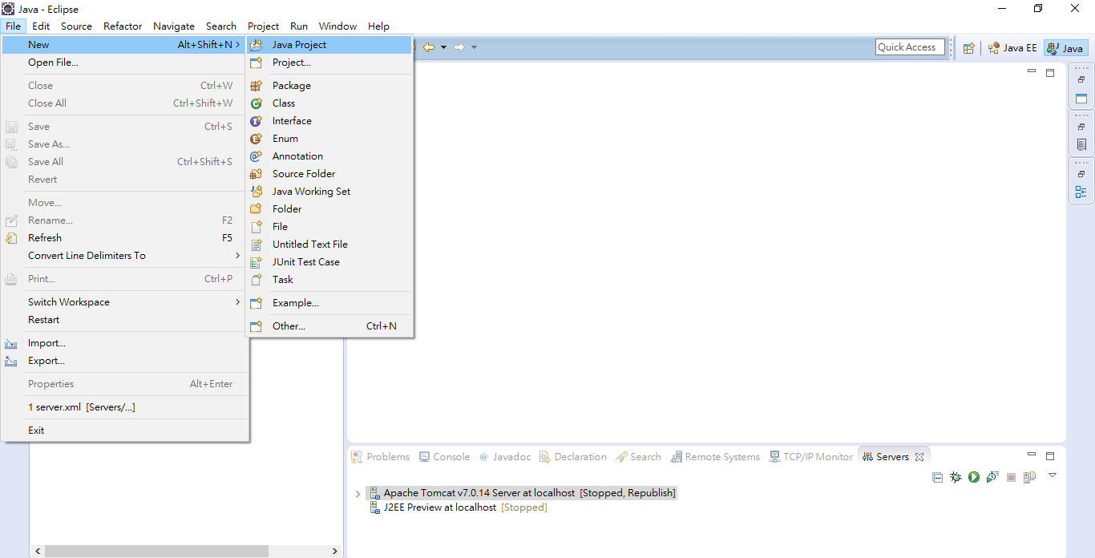
Task: Click the Task List icon in the right trim
Action: 1081,145
